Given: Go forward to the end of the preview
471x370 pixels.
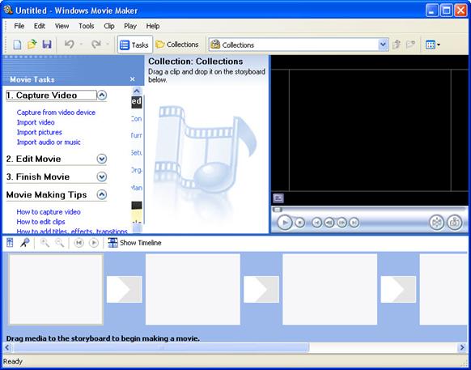Looking at the screenshot, I should 354,223.
